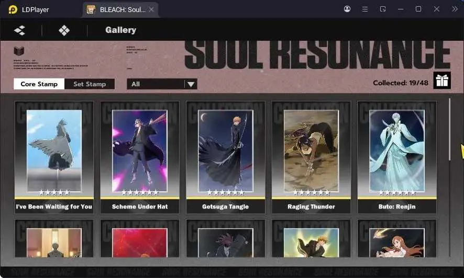Screen dimensions: 464x278
Task: Open the Scheme Under Hat card
Action: (x=140, y=157)
